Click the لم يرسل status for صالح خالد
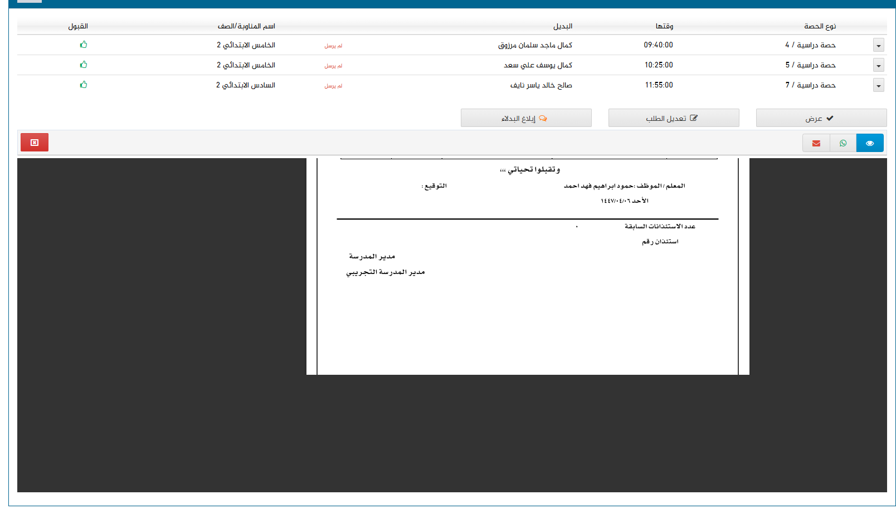The image size is (896, 514). [x=333, y=86]
